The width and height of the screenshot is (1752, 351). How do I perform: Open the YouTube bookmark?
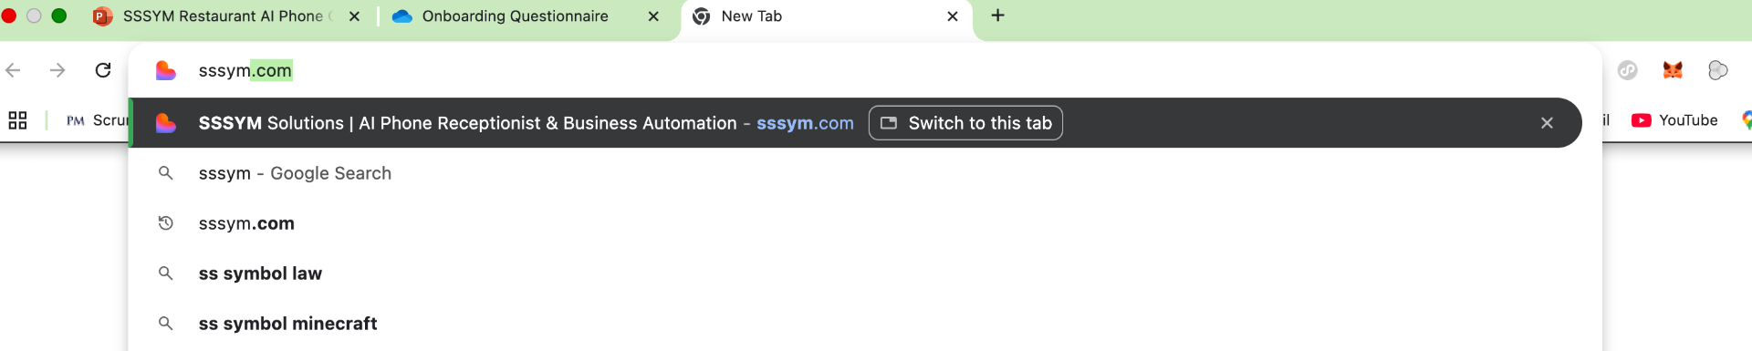tap(1674, 120)
